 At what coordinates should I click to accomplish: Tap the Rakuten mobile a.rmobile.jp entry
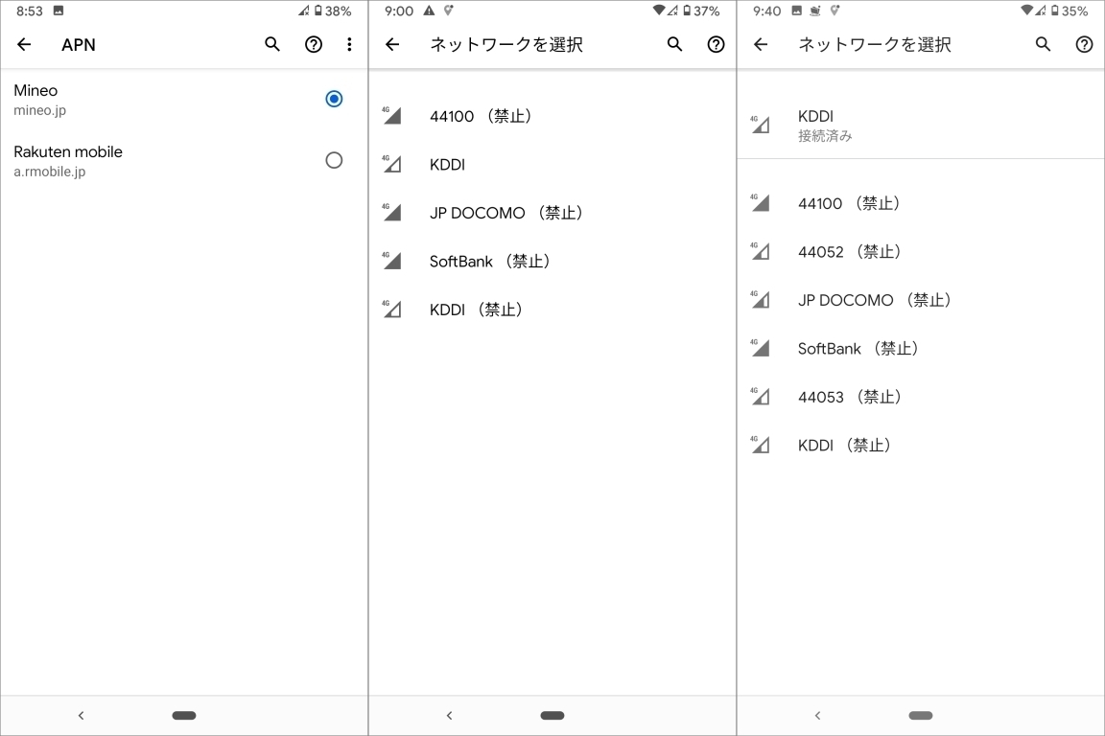[68, 161]
